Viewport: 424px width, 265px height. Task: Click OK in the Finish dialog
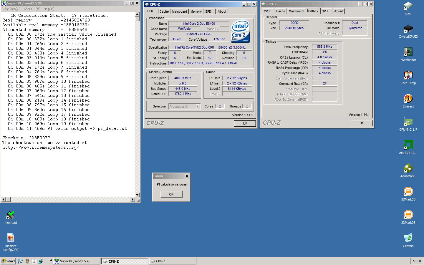(x=171, y=194)
